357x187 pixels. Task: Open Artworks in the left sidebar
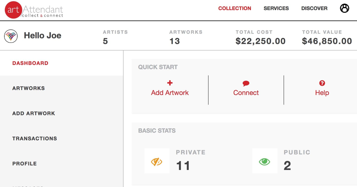28,88
